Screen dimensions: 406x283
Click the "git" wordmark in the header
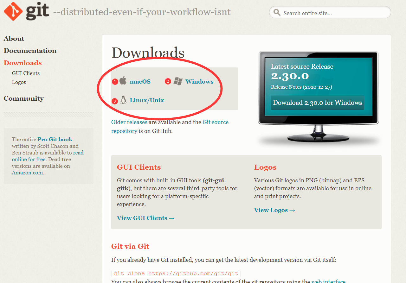click(x=37, y=11)
